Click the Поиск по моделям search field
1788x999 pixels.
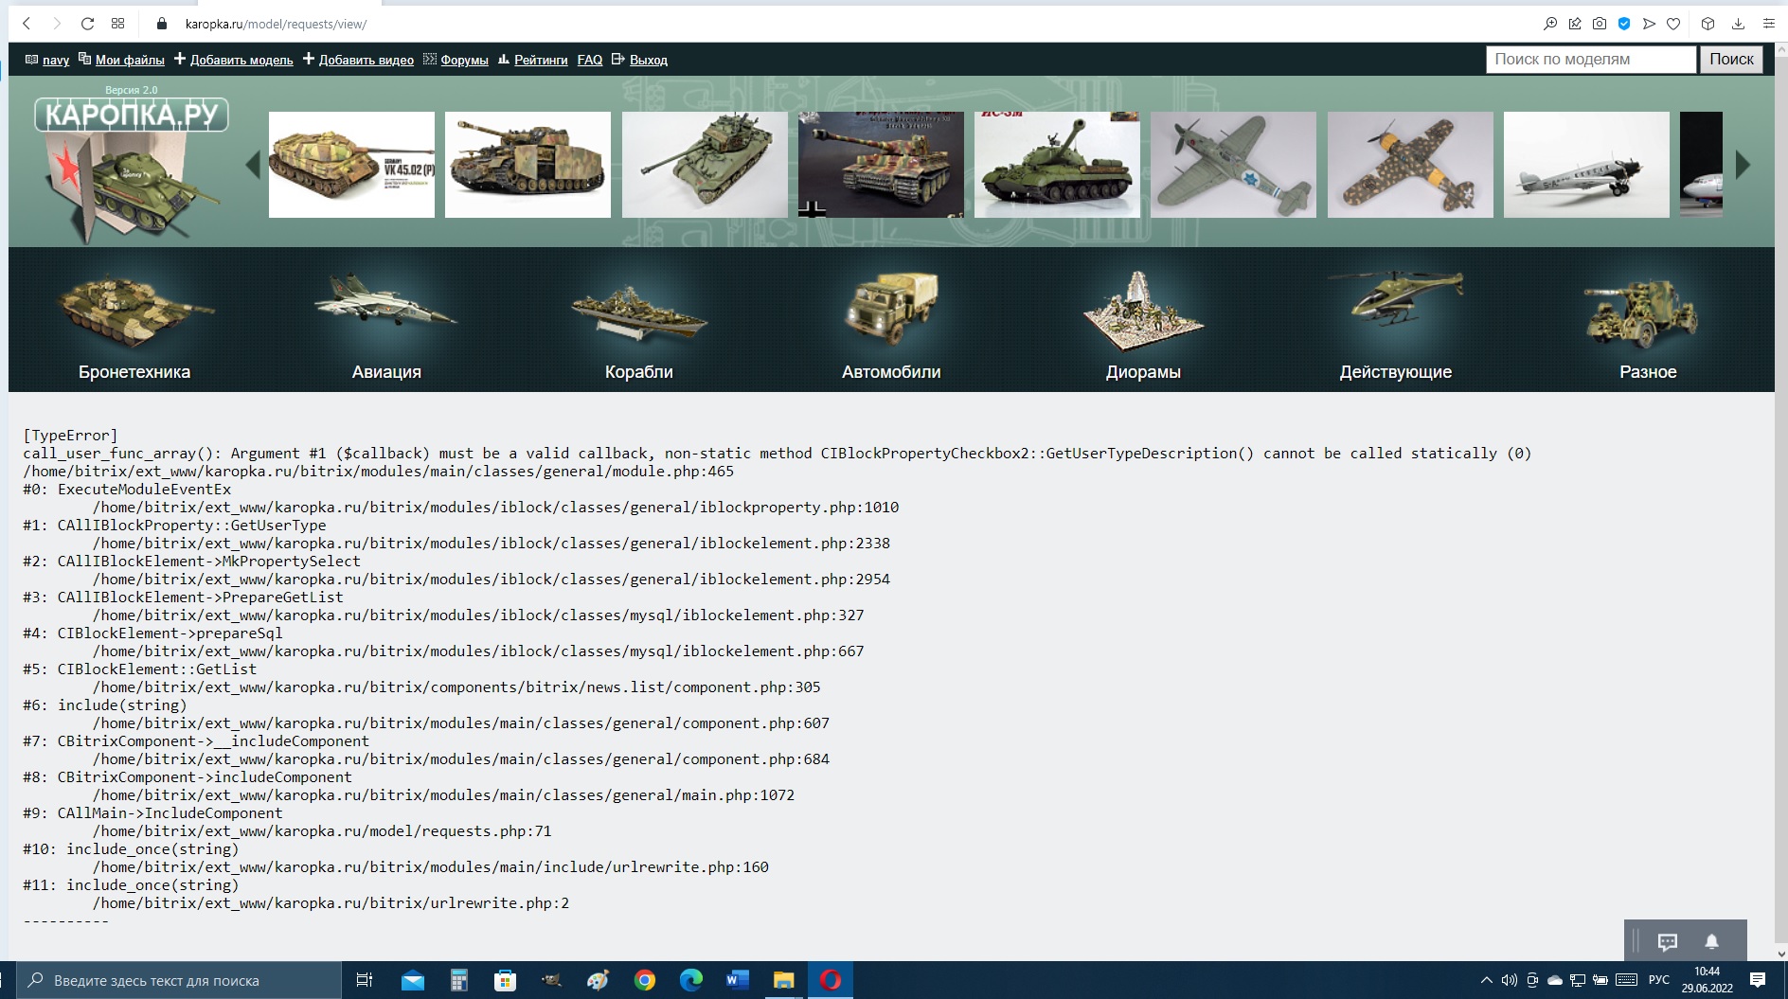click(x=1590, y=59)
